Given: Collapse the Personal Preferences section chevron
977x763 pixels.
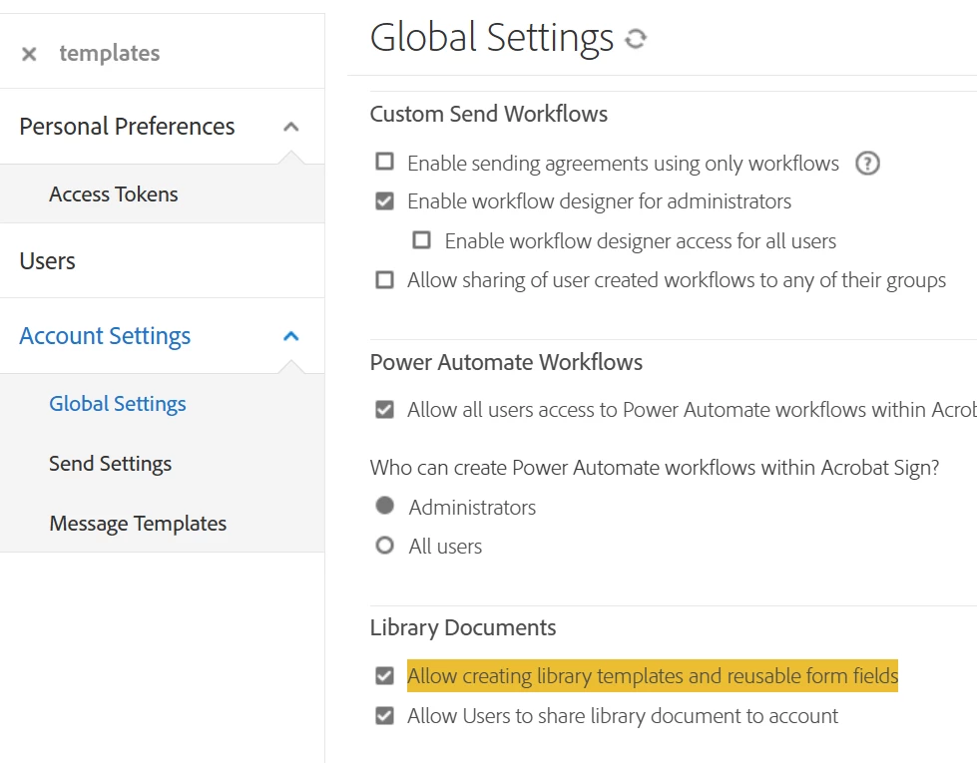Looking at the screenshot, I should click(x=290, y=127).
